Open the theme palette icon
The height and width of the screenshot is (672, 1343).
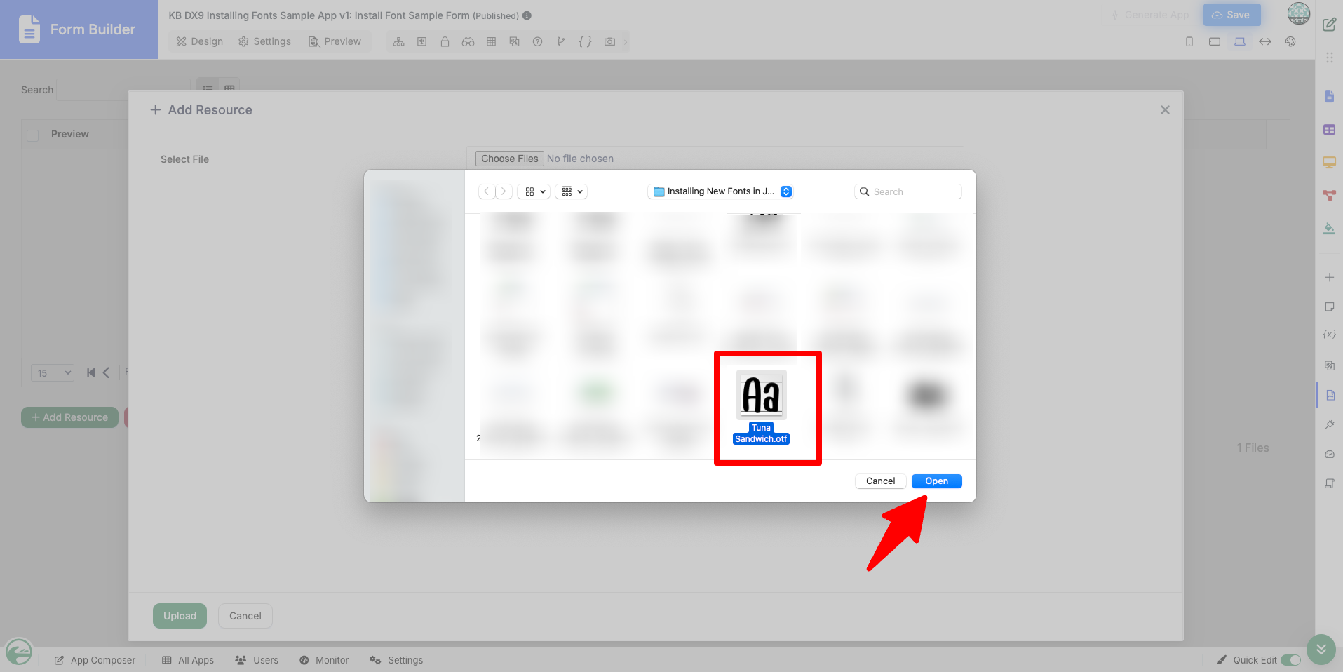[x=1290, y=42]
